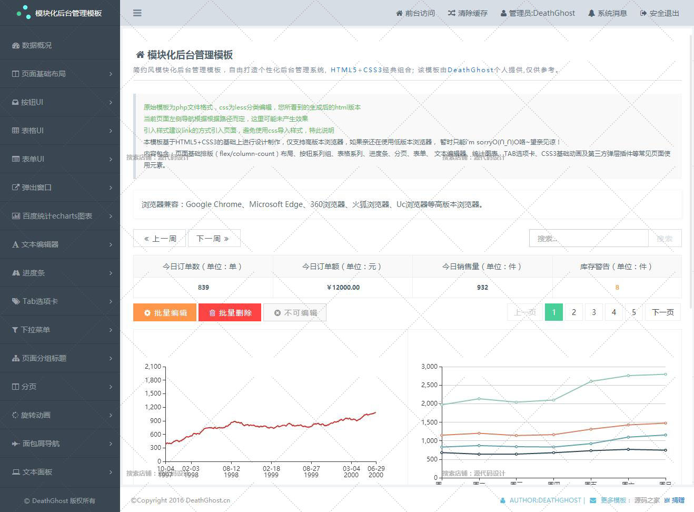
Task: Click into the 搜索 input field
Action: tap(588, 239)
